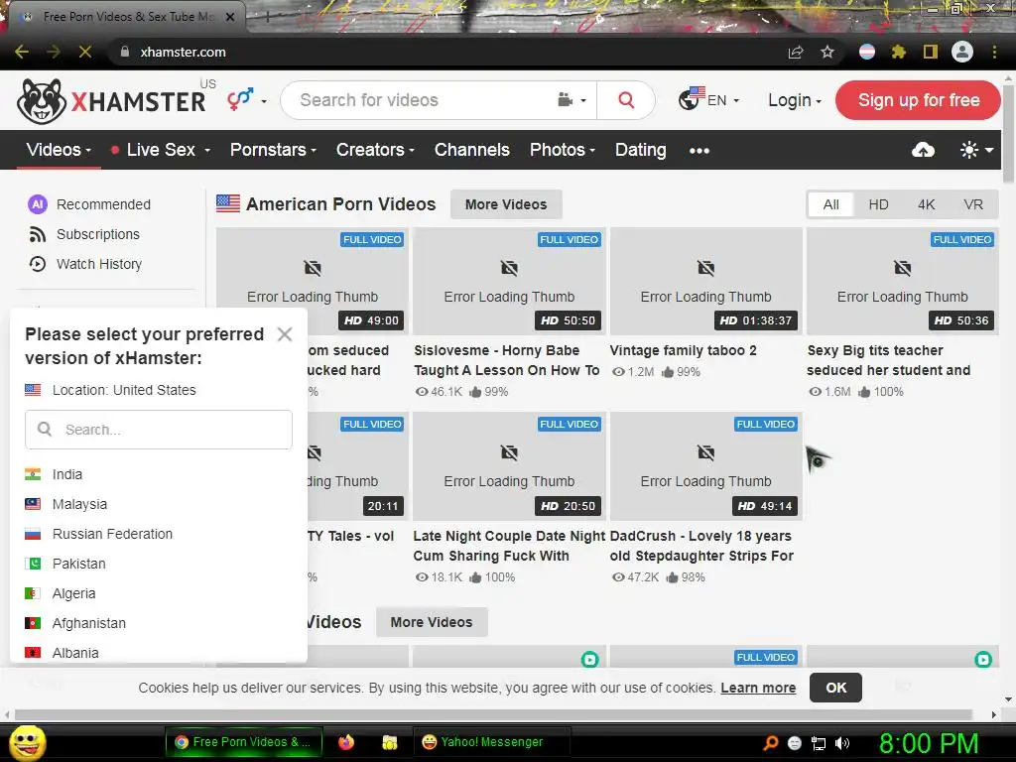Screen dimensions: 1016x762
Task: Open the Live Sex menu
Action: [x=160, y=150]
